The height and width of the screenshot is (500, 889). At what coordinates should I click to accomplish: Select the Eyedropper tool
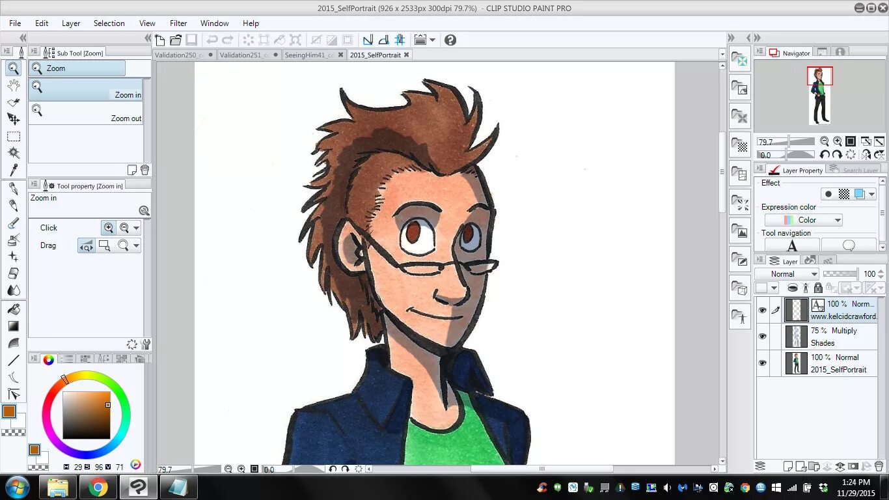(13, 171)
